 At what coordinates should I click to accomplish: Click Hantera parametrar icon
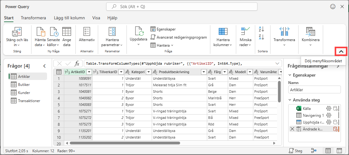[112, 31]
